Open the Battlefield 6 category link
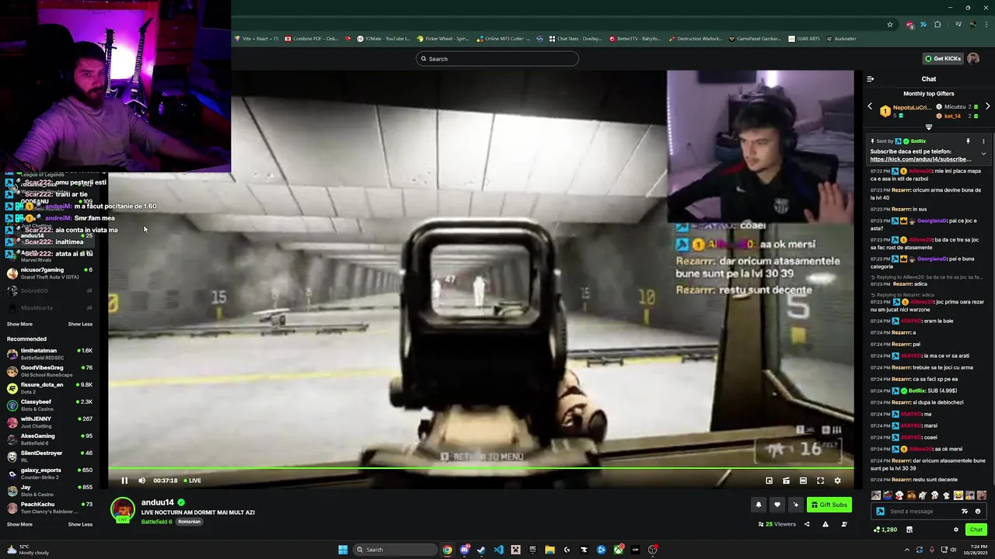Screen dimensions: 995x559 [x=156, y=522]
